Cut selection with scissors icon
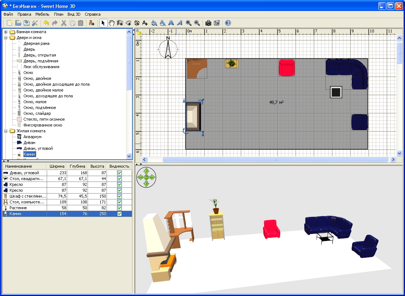 point(63,23)
